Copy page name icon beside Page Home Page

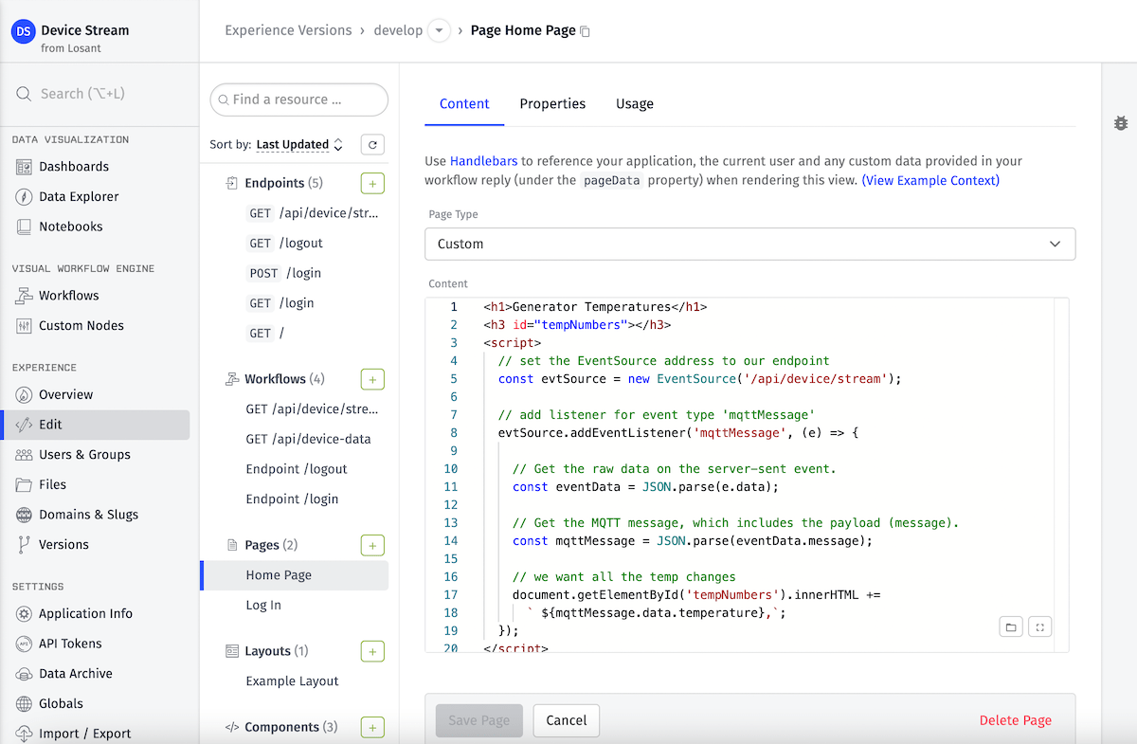[585, 31]
